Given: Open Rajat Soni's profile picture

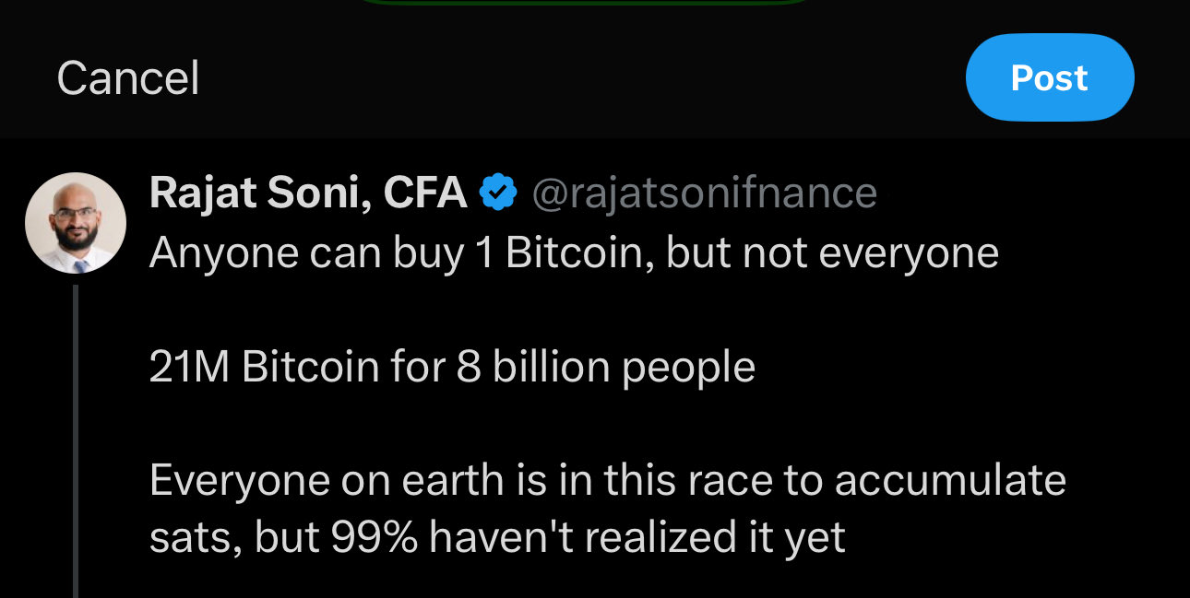Looking at the screenshot, I should pyautogui.click(x=75, y=223).
